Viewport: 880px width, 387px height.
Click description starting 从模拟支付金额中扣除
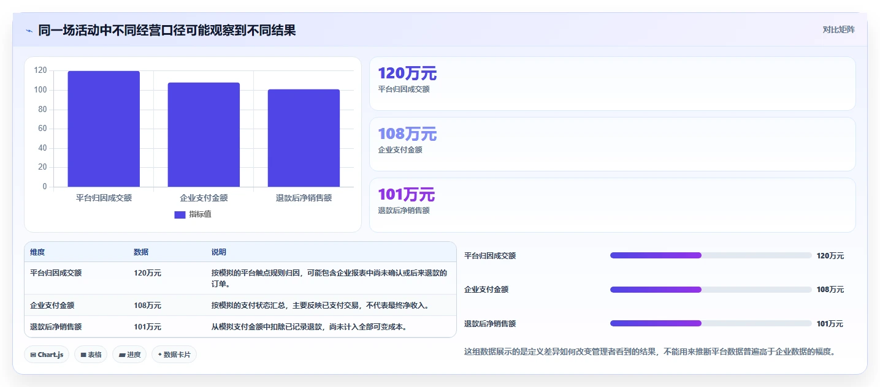click(310, 327)
